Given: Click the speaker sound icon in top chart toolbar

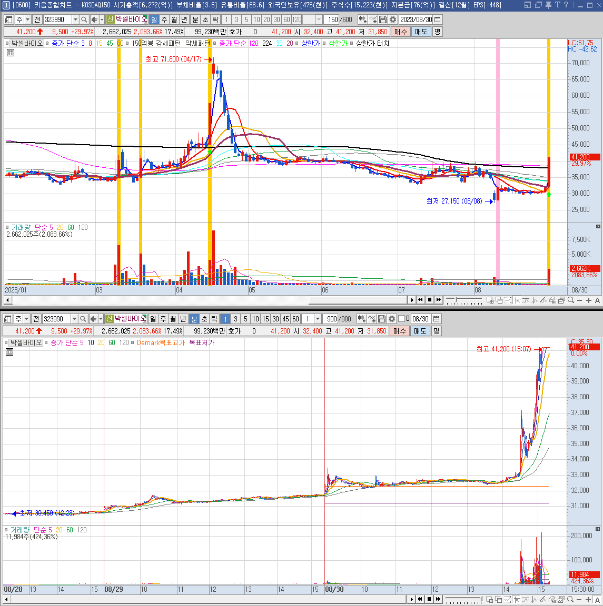Looking at the screenshot, I should click(x=94, y=19).
